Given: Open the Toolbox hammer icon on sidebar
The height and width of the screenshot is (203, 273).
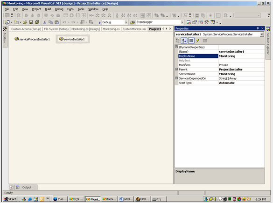Looking at the screenshot, I should [x=5, y=29].
